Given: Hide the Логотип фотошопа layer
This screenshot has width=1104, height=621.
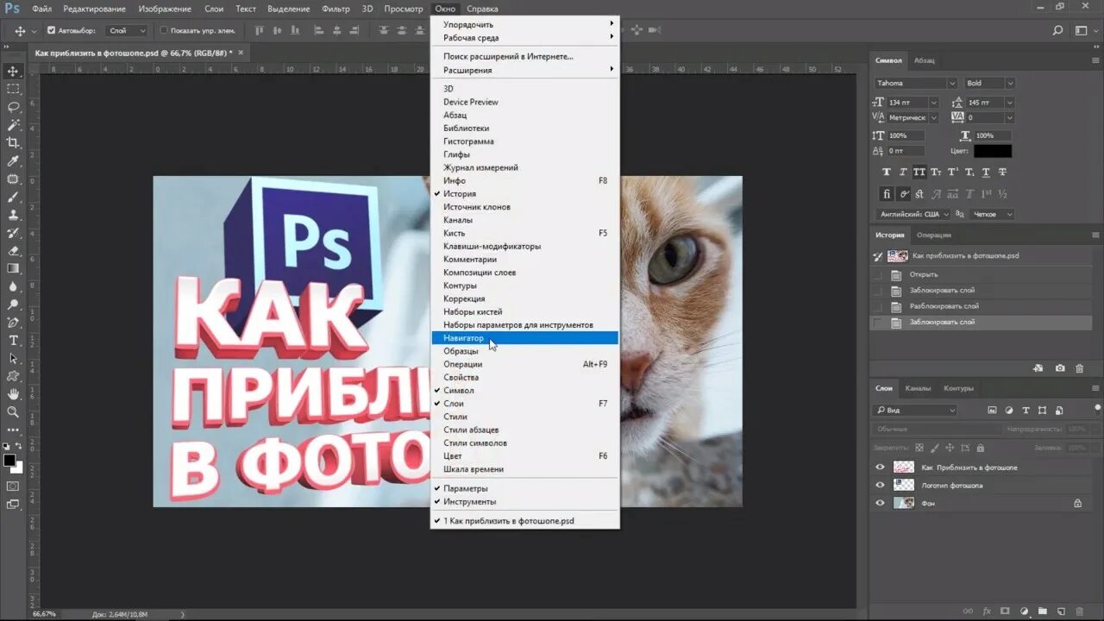Looking at the screenshot, I should click(880, 485).
